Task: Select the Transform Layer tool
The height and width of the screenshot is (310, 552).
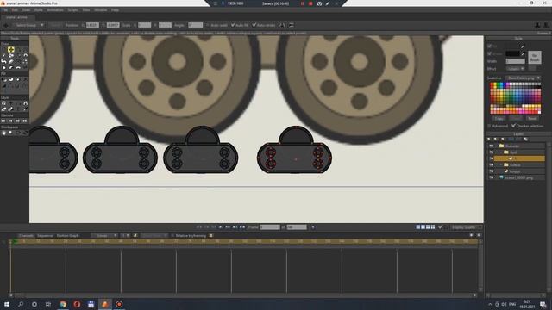Action: click(x=3, y=103)
